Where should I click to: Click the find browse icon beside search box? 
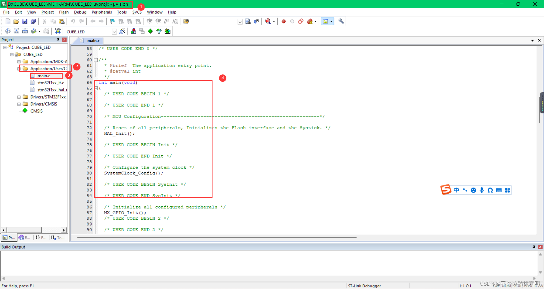pyautogui.click(x=248, y=21)
